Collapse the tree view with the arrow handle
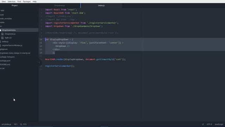The width and height of the screenshot is (225, 127). click(x=39, y=62)
